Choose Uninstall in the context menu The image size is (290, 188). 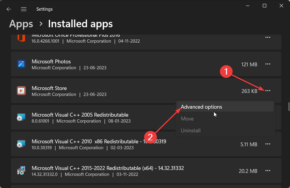(191, 131)
